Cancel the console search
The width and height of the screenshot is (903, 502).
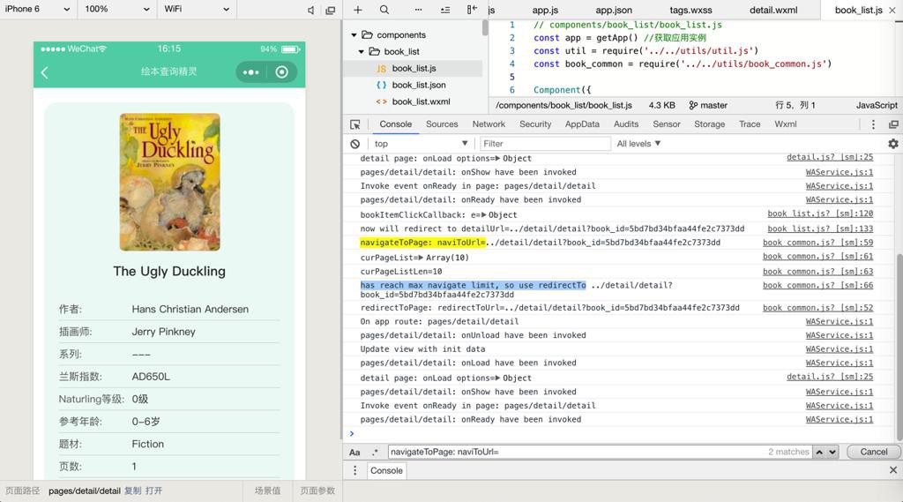point(873,452)
